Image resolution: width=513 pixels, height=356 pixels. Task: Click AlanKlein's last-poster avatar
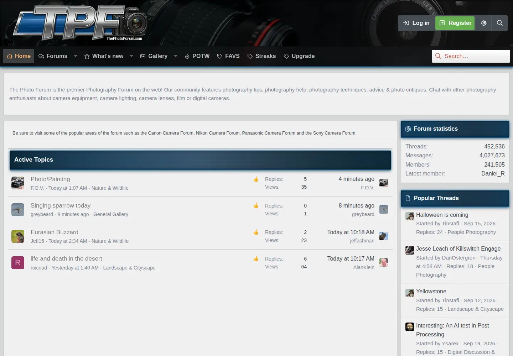[x=384, y=262]
